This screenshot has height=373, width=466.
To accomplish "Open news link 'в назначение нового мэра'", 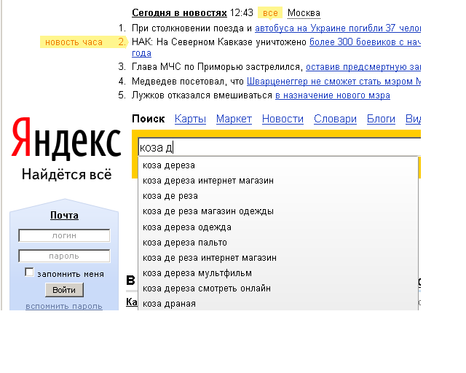I will (333, 95).
